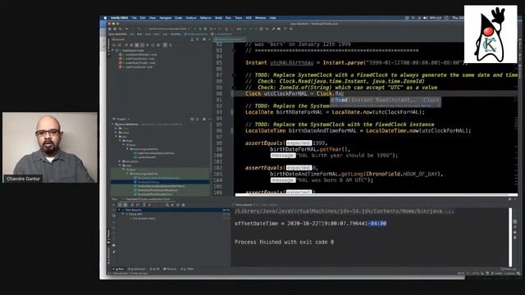The width and height of the screenshot is (525, 295).
Task: Open the VCS menu
Action: click(x=249, y=18)
